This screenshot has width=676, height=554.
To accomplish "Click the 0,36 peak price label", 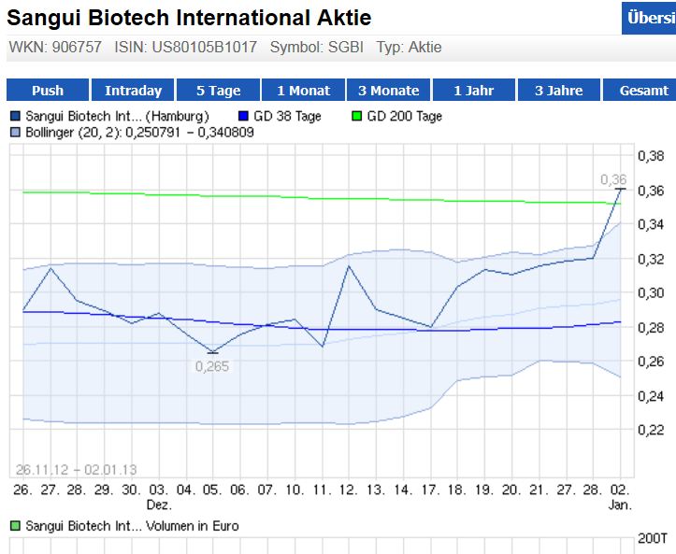I will pyautogui.click(x=613, y=179).
